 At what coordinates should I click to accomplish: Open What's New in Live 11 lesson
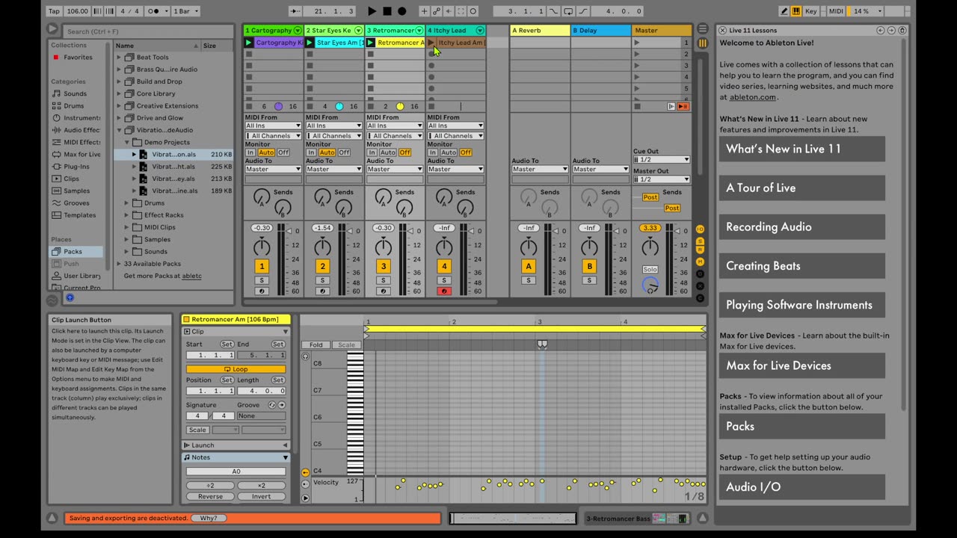pos(802,149)
